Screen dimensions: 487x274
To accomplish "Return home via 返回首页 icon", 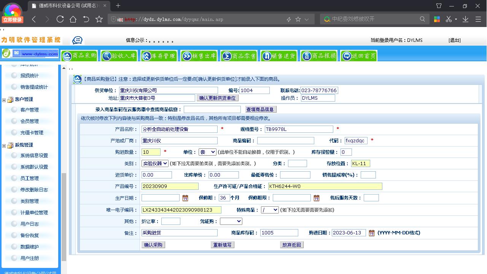I will pos(358,56).
